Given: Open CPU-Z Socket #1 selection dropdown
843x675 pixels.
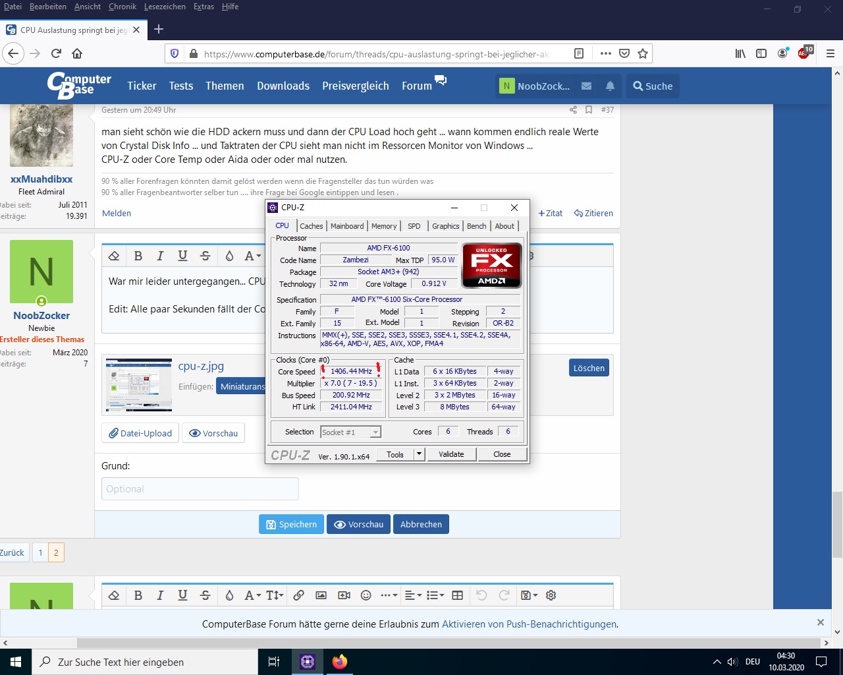Looking at the screenshot, I should 351,432.
